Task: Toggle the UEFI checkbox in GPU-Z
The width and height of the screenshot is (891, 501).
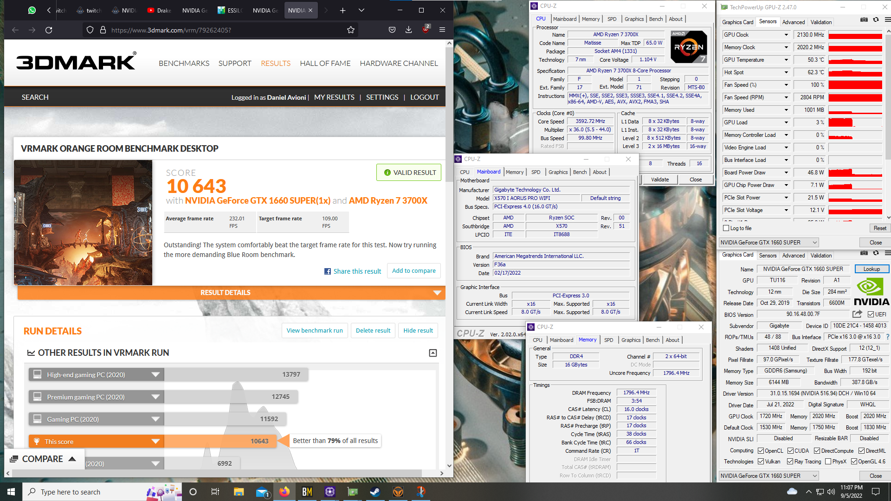Action: coord(871,315)
